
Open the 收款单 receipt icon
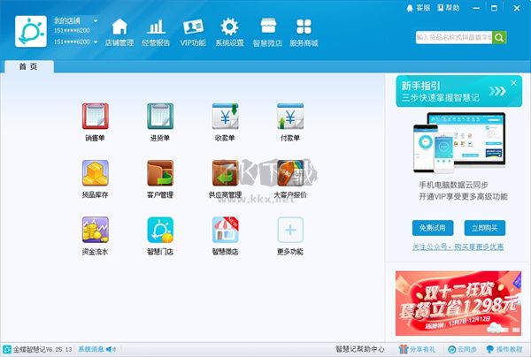pos(225,117)
